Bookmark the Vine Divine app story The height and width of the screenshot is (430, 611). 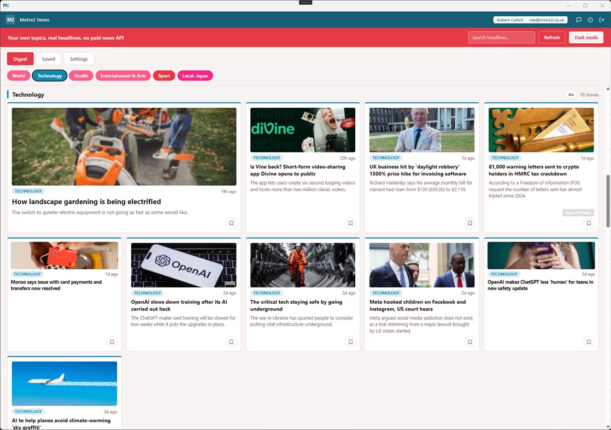(350, 223)
